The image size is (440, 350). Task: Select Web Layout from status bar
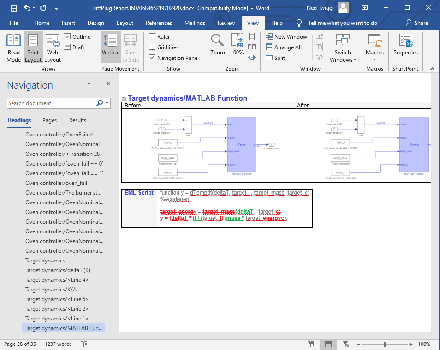(x=346, y=344)
